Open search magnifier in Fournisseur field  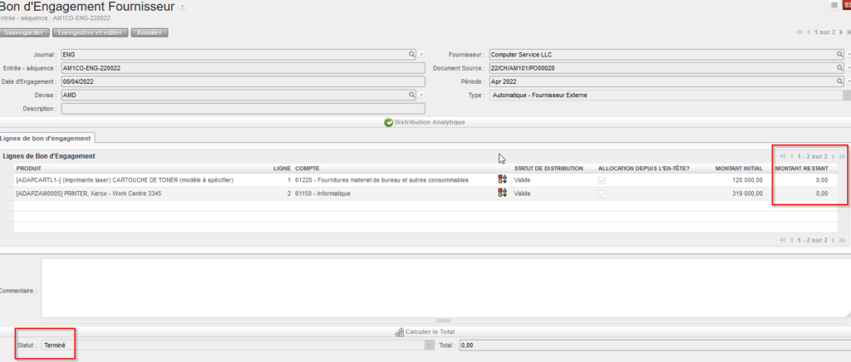[x=839, y=55]
